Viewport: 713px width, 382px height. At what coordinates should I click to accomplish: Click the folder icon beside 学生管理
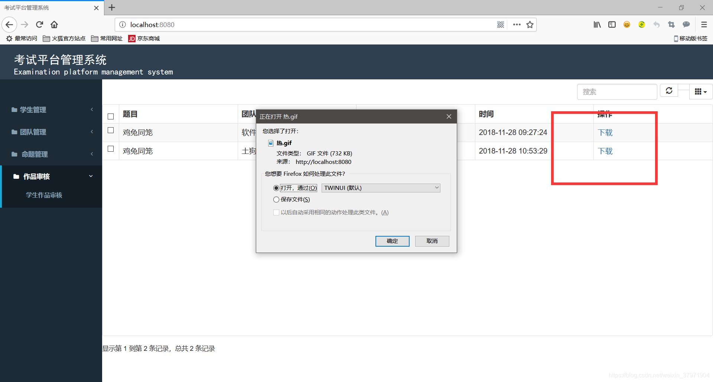pyautogui.click(x=14, y=110)
